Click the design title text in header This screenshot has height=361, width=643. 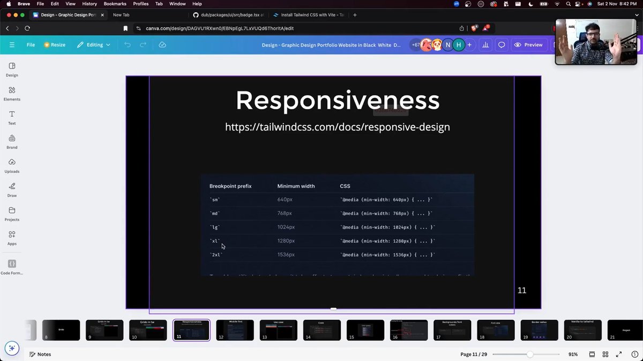(x=331, y=45)
